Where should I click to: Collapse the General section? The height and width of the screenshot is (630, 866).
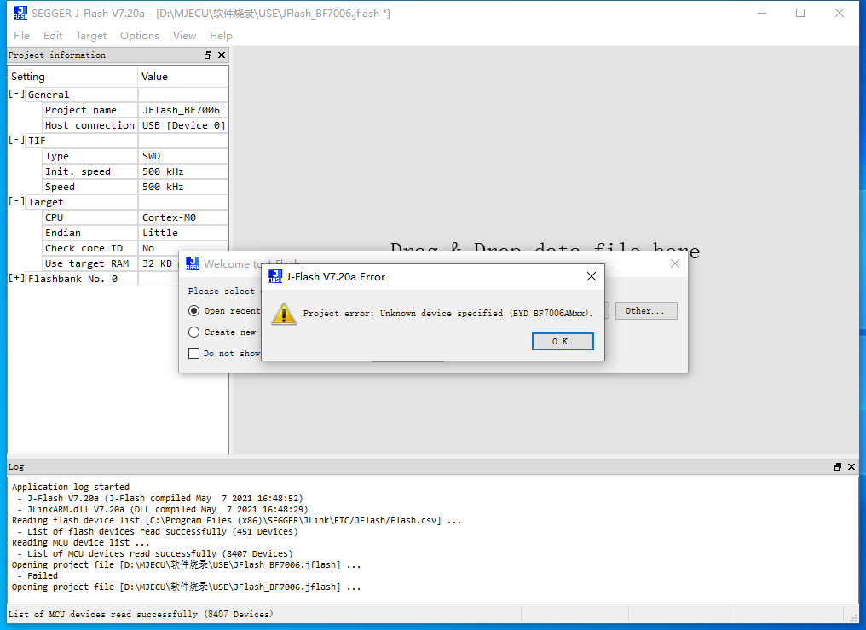tap(16, 95)
